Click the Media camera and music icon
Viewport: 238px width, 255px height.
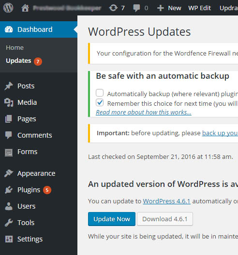coord(9,102)
